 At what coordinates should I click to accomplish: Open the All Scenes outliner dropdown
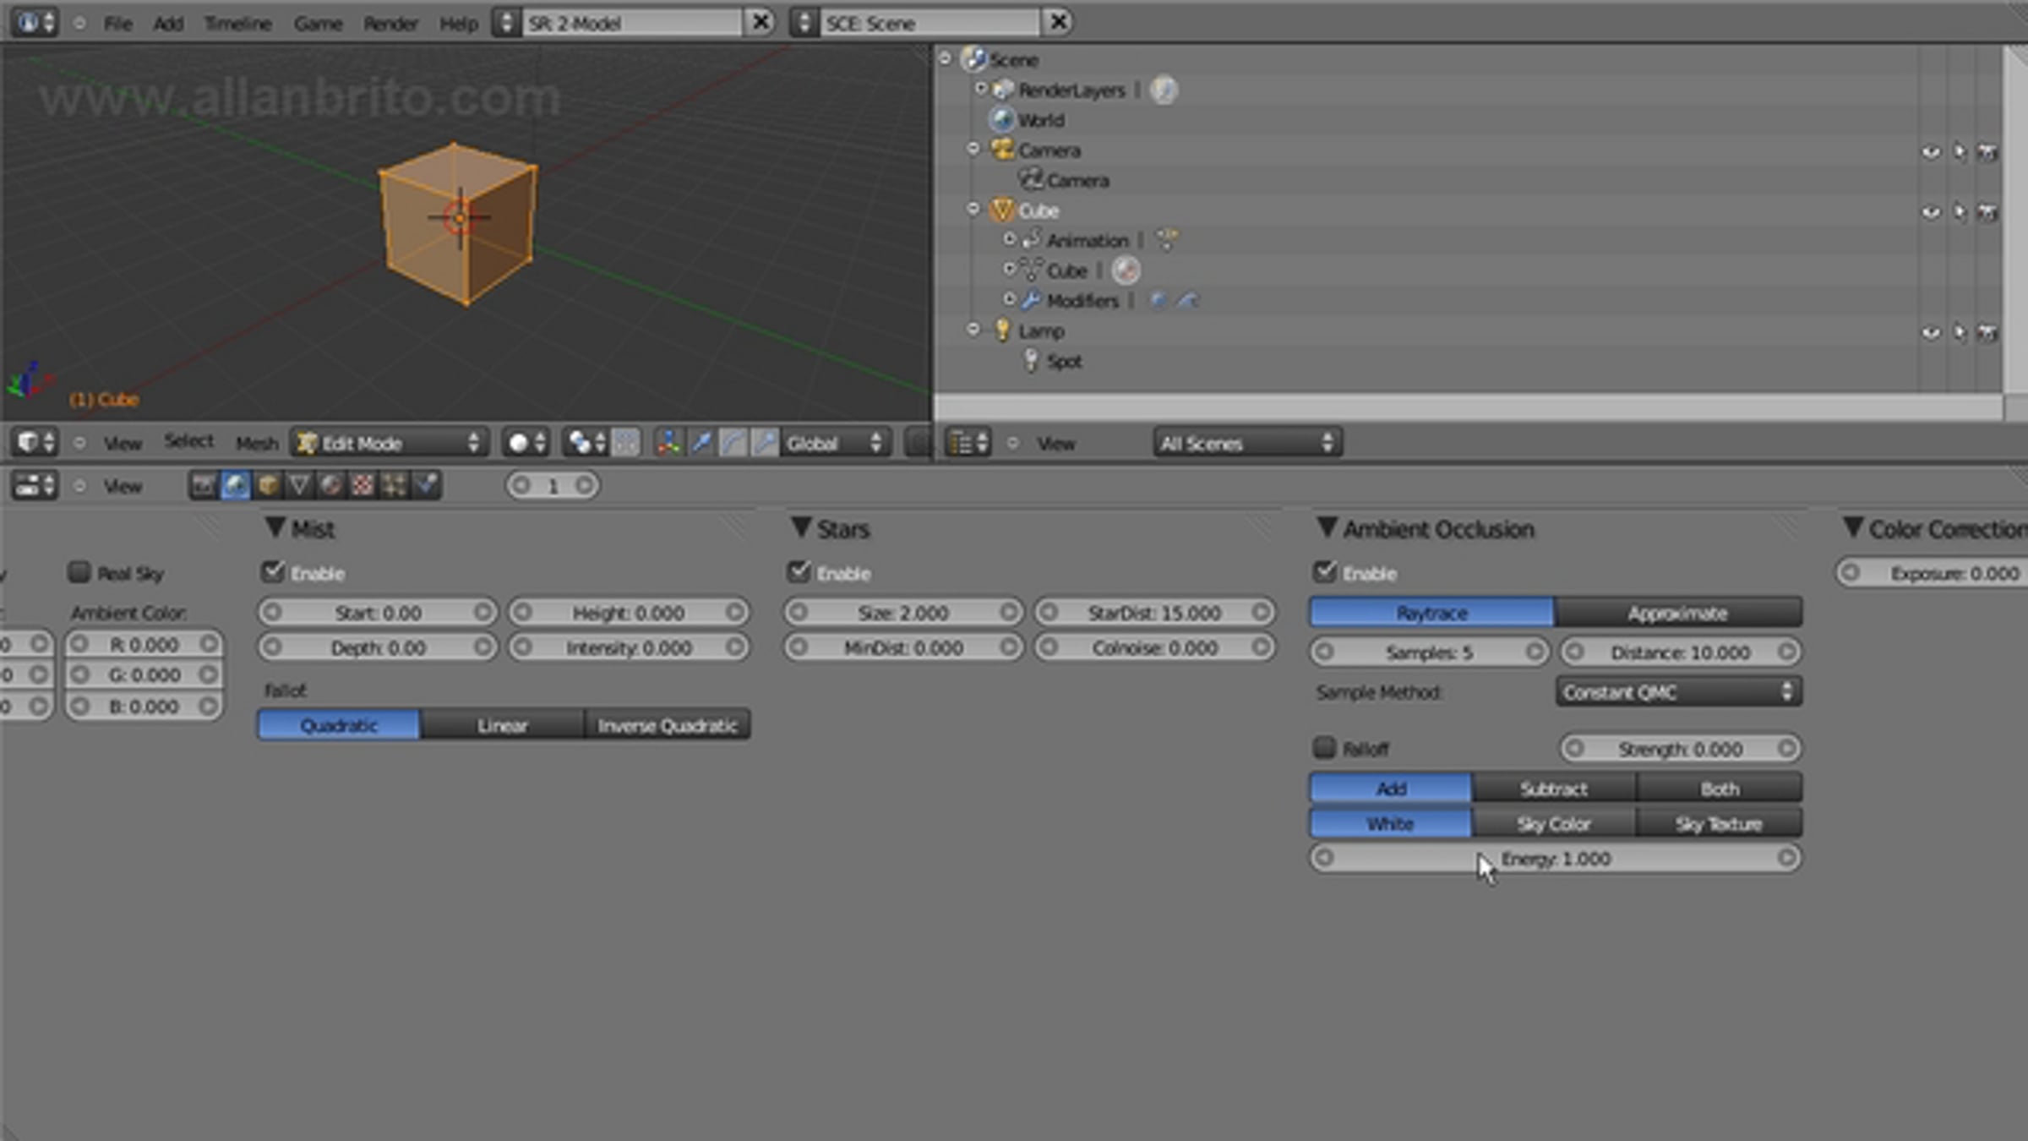click(1247, 443)
